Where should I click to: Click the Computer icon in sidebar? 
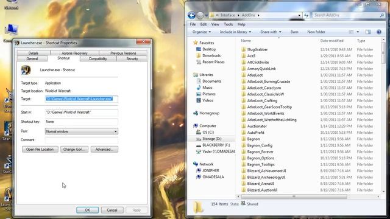coord(196,126)
